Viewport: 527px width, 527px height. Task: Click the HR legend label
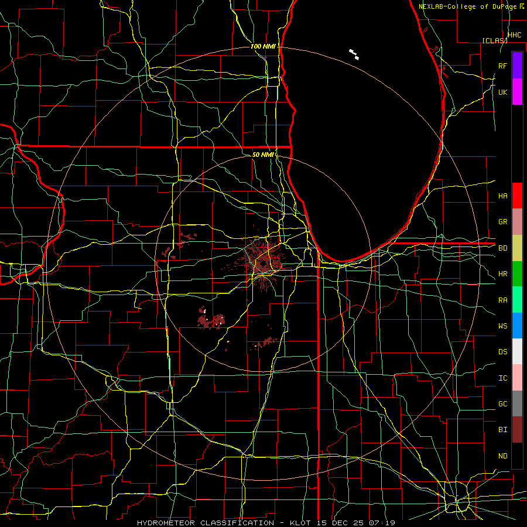click(502, 274)
